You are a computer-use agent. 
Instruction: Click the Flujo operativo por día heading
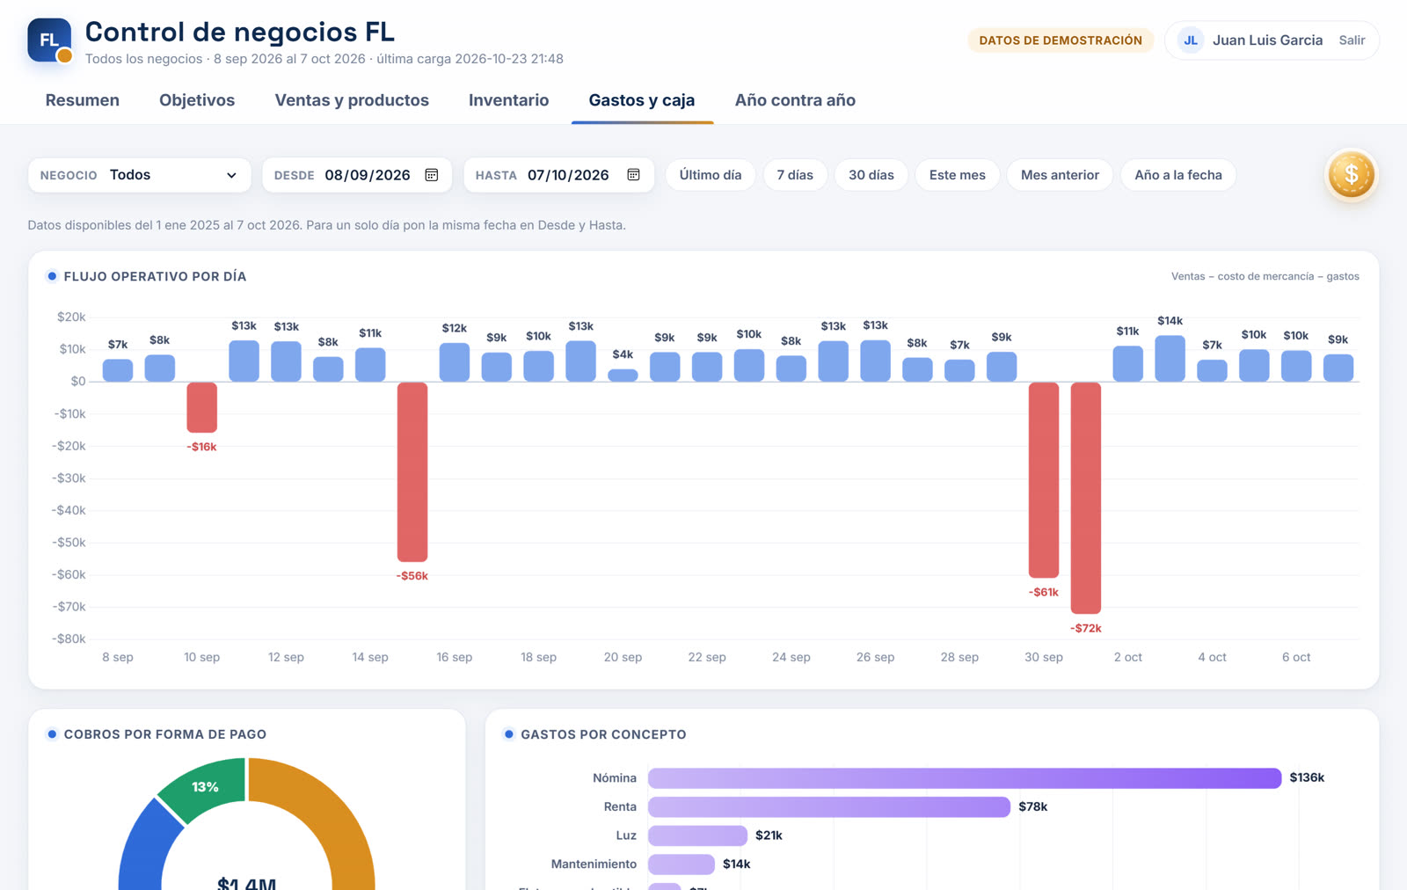155,276
